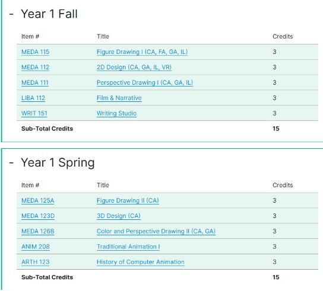Open the MEDA 123D course link
This screenshot has height=291, width=323.
coord(38,216)
